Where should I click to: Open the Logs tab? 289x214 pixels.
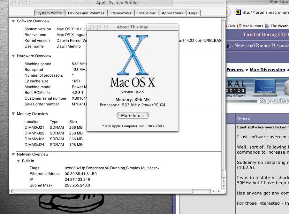pyautogui.click(x=193, y=13)
